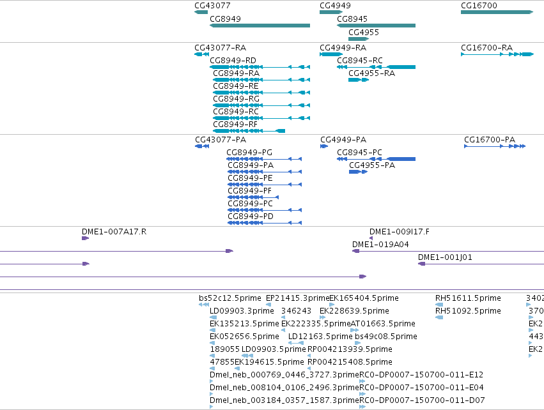Click the CG8949 gene bar
The width and height of the screenshot is (544, 410).
[260, 26]
